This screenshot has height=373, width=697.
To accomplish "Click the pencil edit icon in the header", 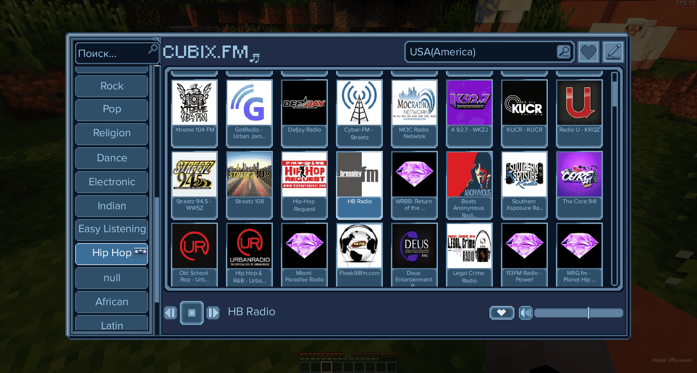I will click(x=613, y=52).
